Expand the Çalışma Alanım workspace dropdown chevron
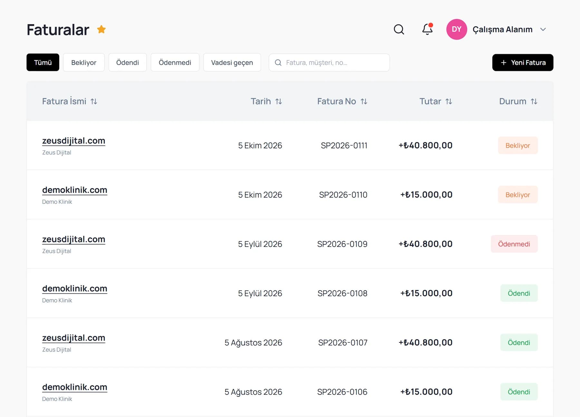This screenshot has width=580, height=417. 543,29
